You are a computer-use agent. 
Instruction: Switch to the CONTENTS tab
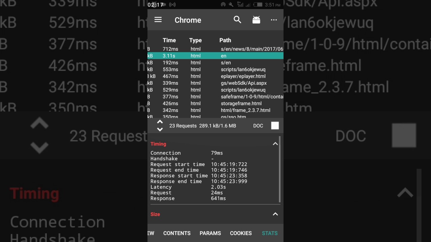point(177,233)
